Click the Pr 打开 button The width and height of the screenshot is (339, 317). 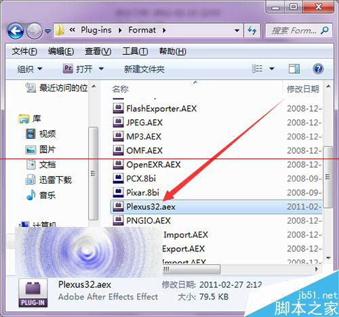78,68
